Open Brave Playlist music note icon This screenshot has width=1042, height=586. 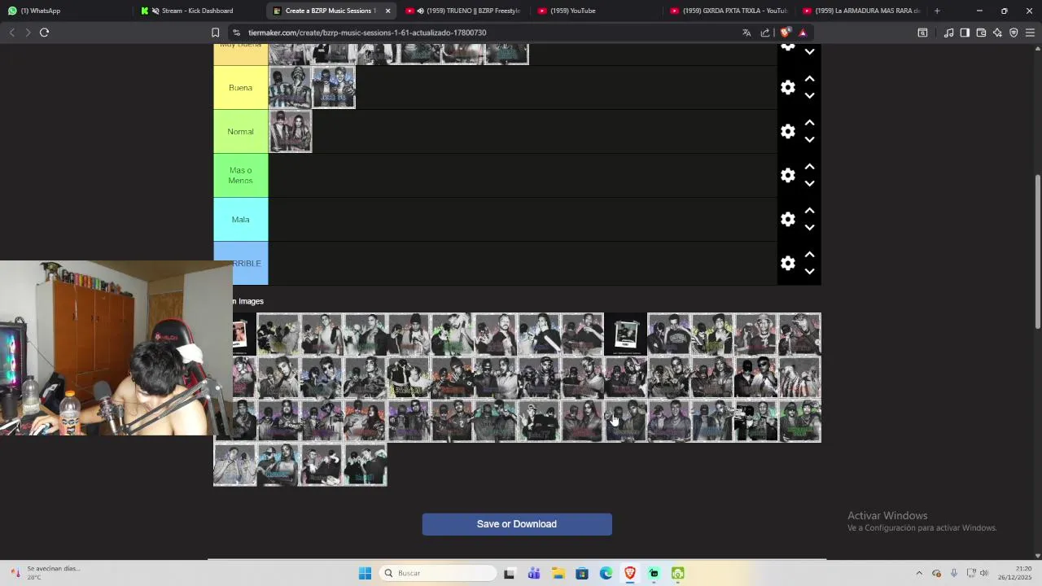[948, 33]
